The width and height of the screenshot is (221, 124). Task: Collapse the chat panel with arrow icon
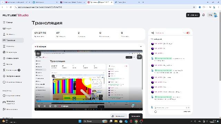(152, 33)
